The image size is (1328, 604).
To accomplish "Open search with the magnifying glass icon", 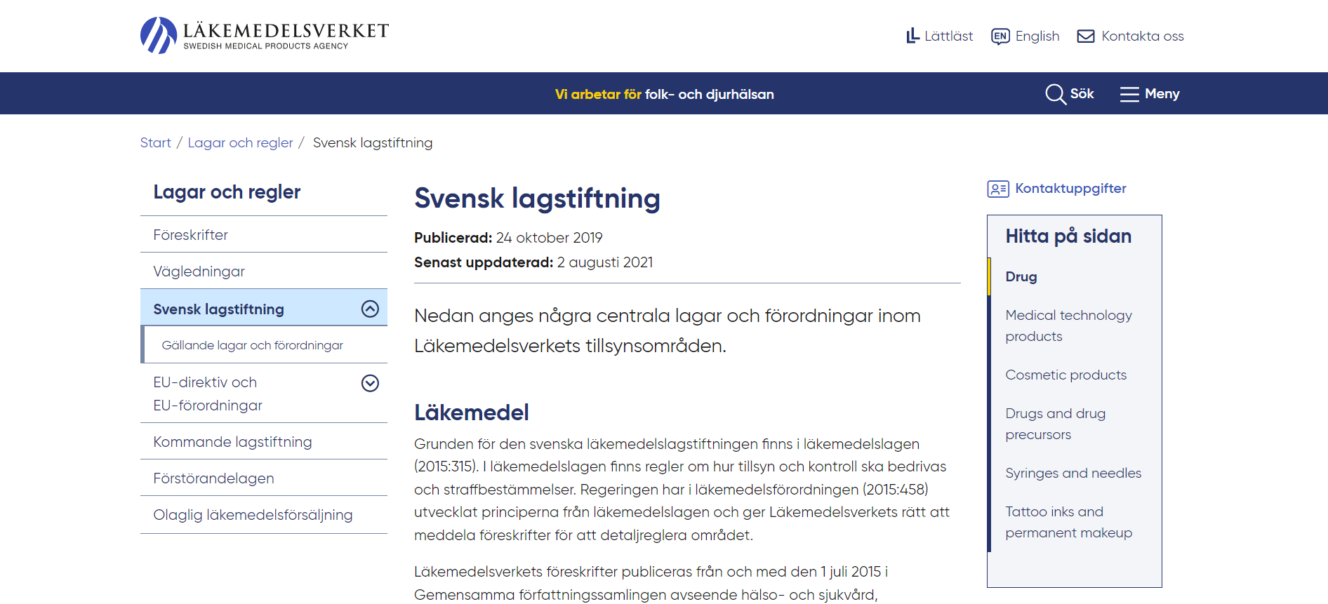I will pyautogui.click(x=1055, y=94).
